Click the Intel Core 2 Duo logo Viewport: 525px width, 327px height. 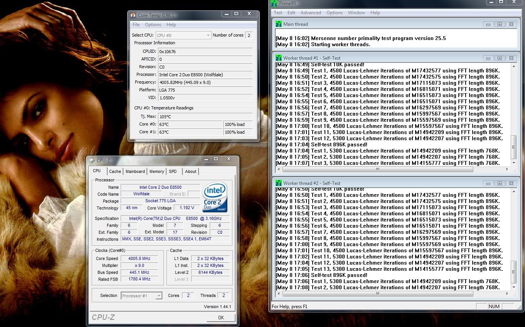tap(215, 197)
